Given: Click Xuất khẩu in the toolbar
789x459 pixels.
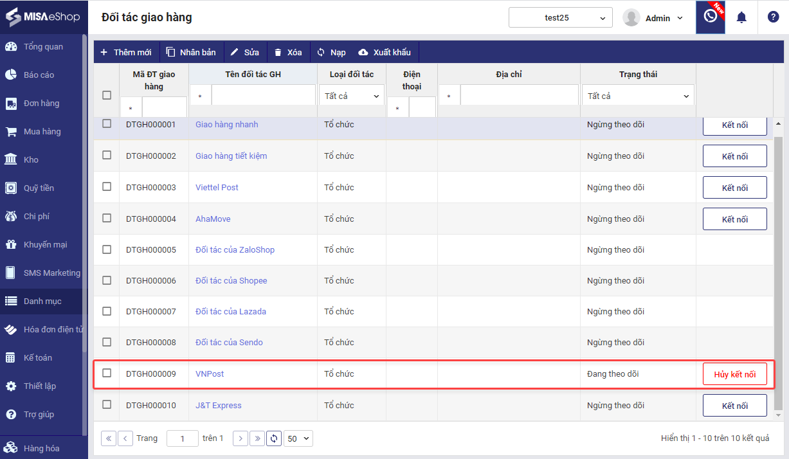Looking at the screenshot, I should pyautogui.click(x=385, y=52).
